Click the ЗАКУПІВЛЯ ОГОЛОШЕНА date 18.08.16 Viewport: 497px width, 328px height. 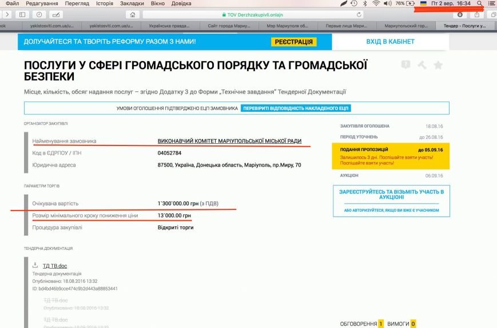click(x=434, y=126)
